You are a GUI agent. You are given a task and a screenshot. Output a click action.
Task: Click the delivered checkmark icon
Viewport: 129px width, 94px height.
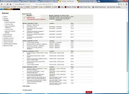coord(24,18)
